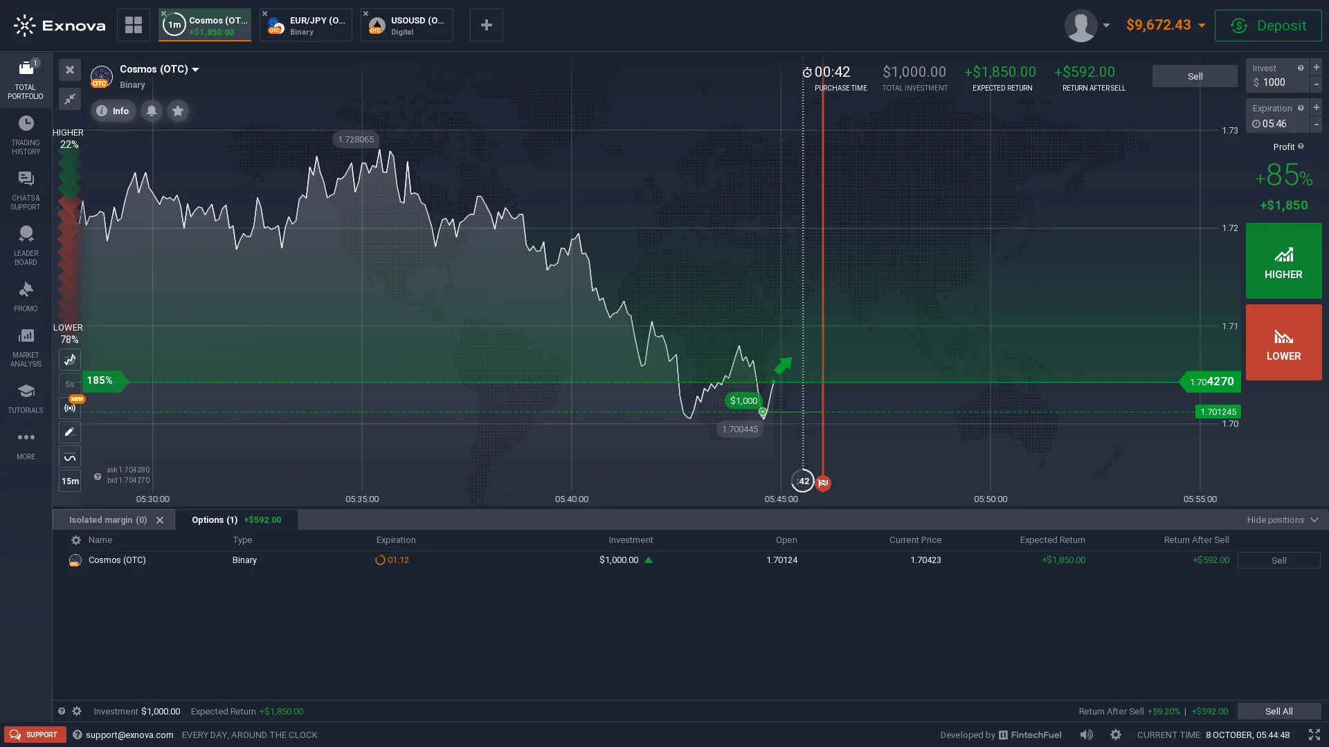Close the Isolated margin tab
Image resolution: width=1329 pixels, height=747 pixels.
[x=160, y=520]
